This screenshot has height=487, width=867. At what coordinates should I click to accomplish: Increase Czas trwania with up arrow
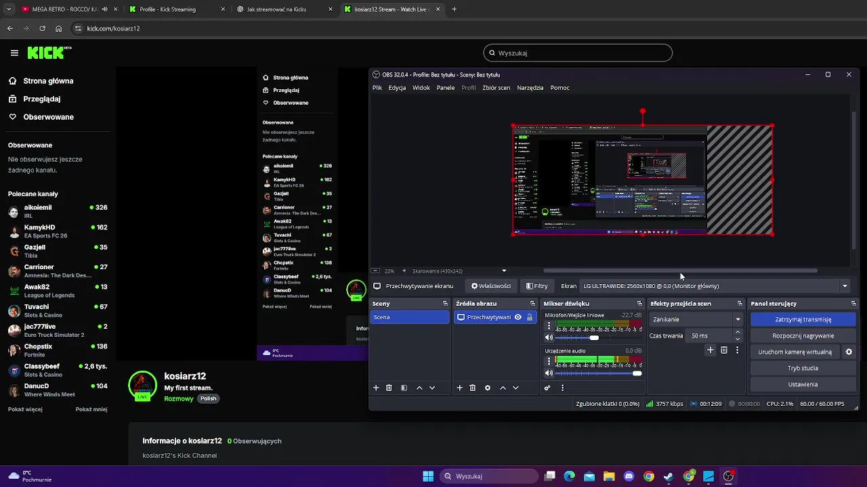[x=738, y=332]
